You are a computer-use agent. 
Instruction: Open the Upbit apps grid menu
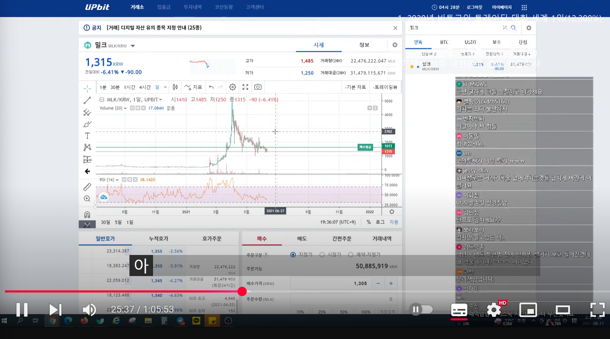click(524, 8)
